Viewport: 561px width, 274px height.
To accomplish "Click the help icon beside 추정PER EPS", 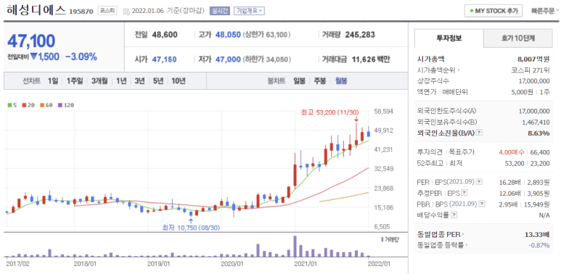I will point(464,194).
